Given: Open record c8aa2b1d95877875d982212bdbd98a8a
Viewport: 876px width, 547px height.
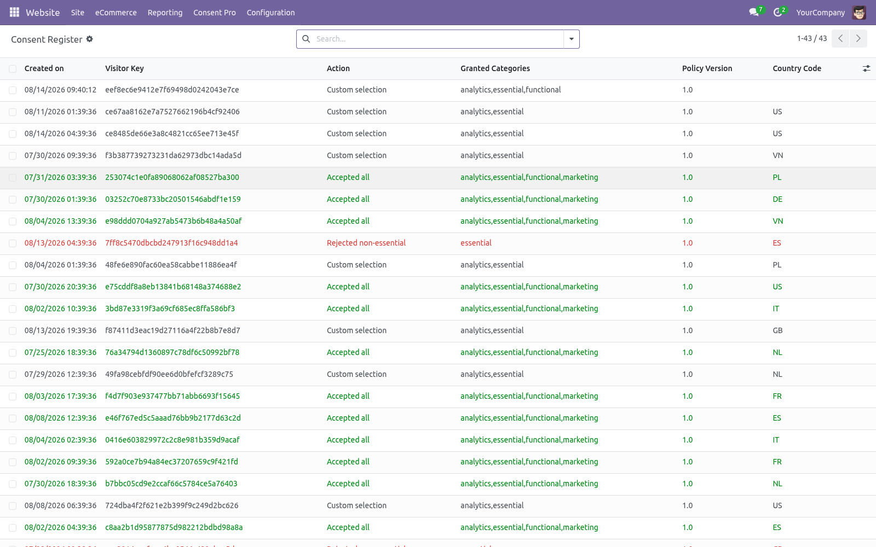Looking at the screenshot, I should pos(174,527).
